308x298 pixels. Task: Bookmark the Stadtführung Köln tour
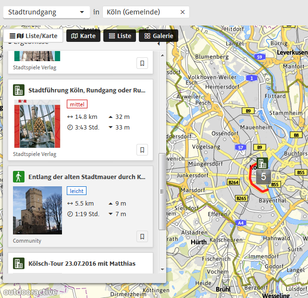(x=142, y=150)
